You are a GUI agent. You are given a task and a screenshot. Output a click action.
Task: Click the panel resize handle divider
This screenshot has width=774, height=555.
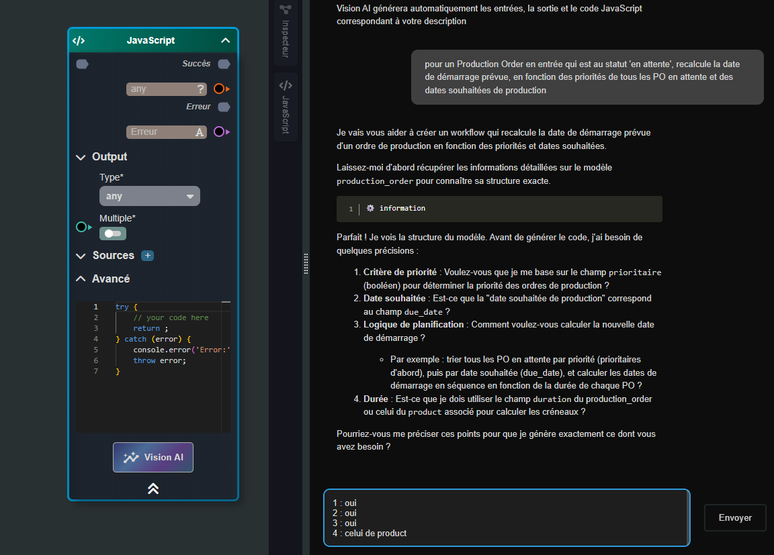click(306, 264)
